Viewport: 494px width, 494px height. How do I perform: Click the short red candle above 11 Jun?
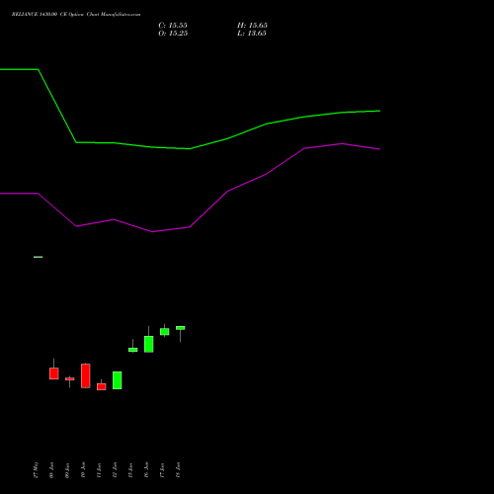click(x=102, y=386)
